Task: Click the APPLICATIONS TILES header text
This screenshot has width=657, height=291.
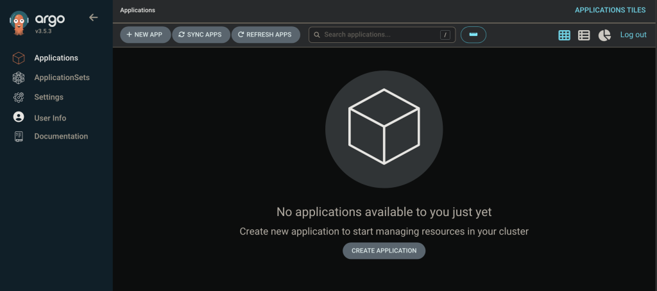Action: (x=610, y=10)
